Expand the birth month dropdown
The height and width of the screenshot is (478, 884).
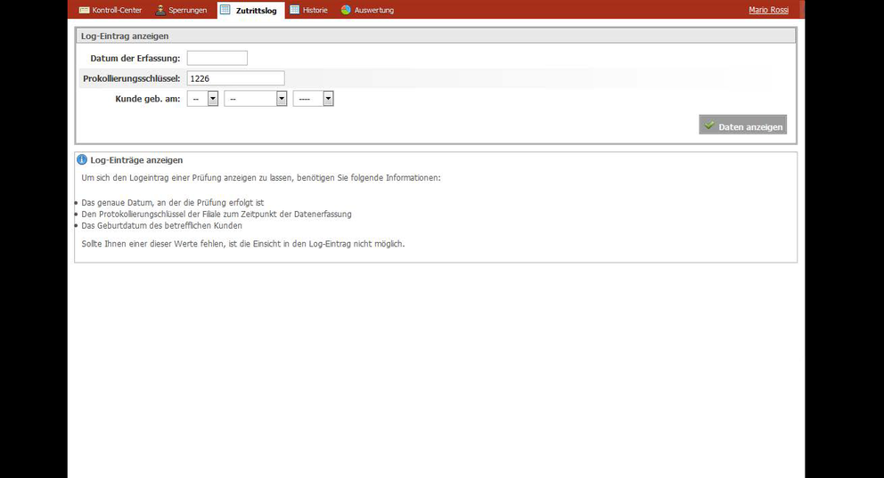point(256,99)
